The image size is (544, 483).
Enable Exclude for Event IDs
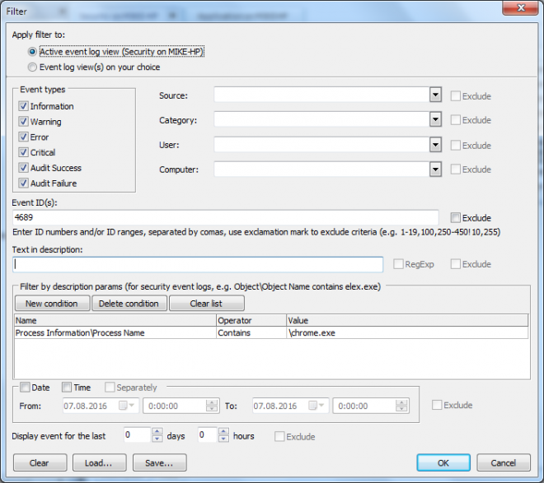pyautogui.click(x=456, y=218)
